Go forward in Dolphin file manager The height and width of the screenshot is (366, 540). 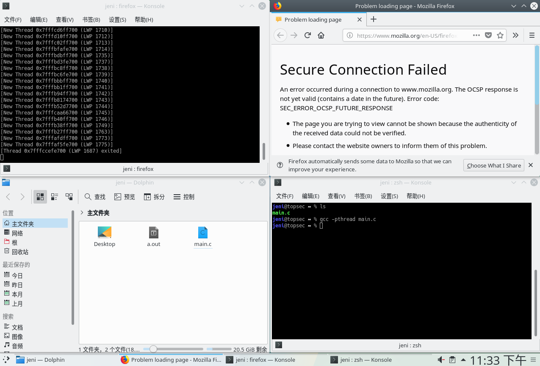(x=22, y=197)
